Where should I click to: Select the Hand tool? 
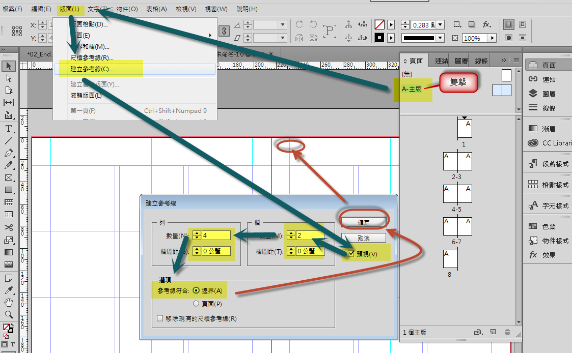point(9,303)
